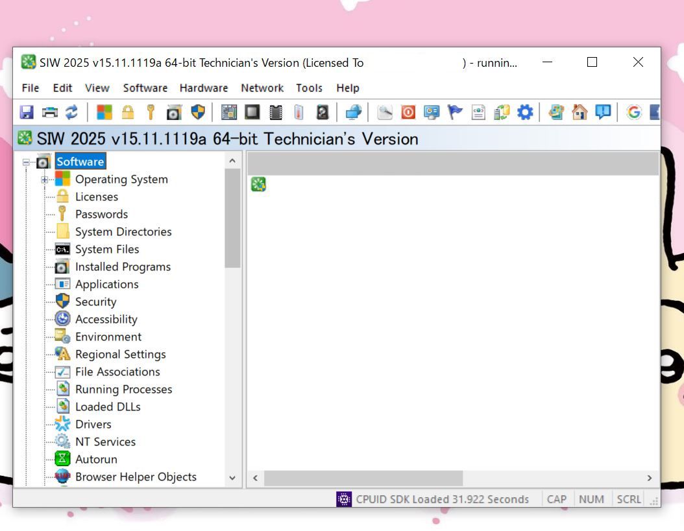The width and height of the screenshot is (684, 531).
Task: Click the thermometer sensors toolbar icon
Action: coord(299,112)
